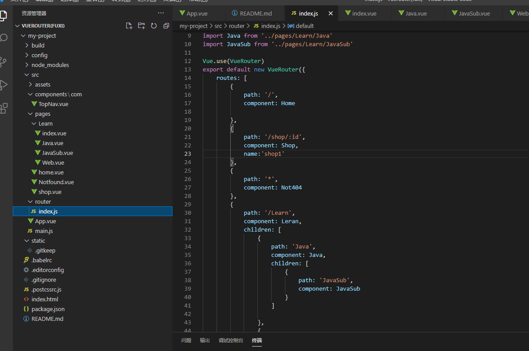Click src in the breadcrumb path
This screenshot has width=529, height=351.
coord(218,26)
